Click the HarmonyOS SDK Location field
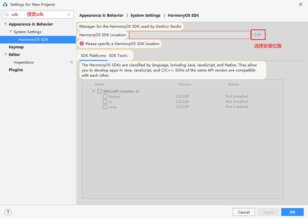 pos(190,35)
